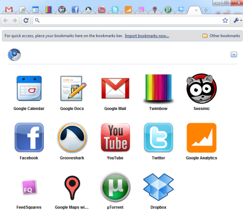243x213 pixels.
Task: Open the wrench settings menu
Action: coord(237,20)
